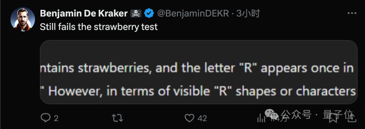Click the WeChat logo in the watermark
This screenshot has width=365, height=129.
tap(271, 114)
